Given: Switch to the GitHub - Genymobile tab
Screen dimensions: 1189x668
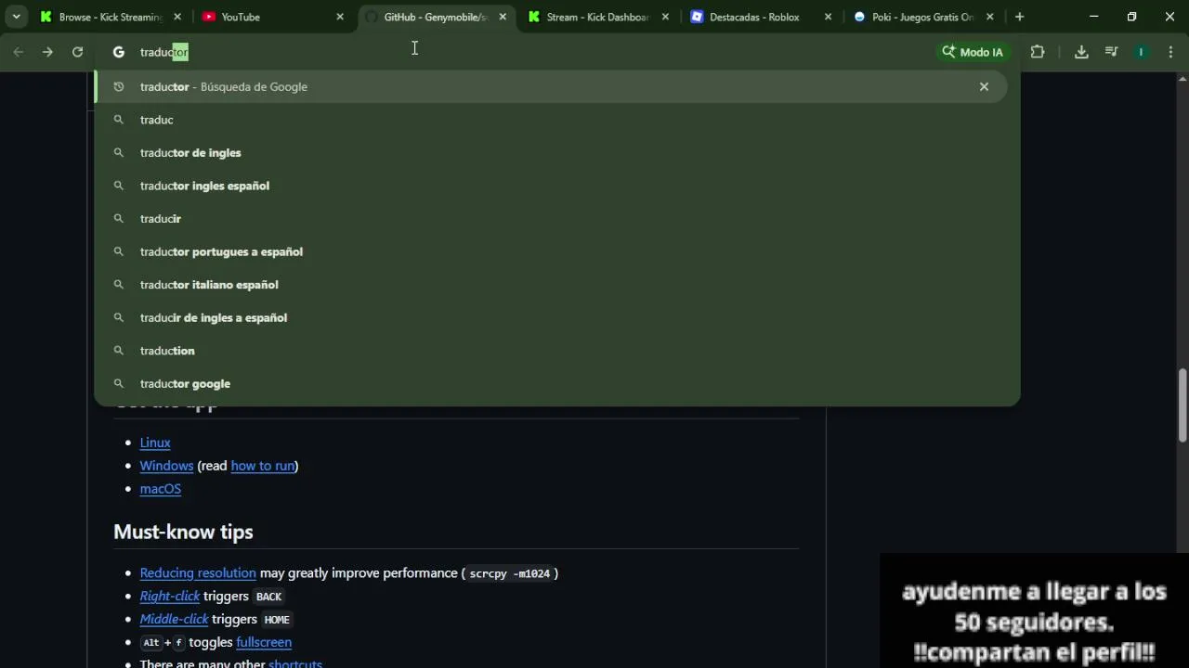Looking at the screenshot, I should click(436, 17).
